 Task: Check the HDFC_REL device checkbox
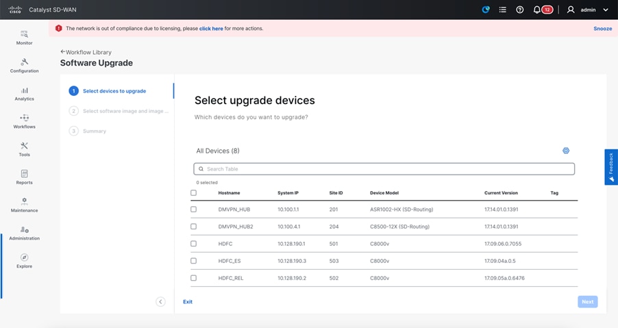coord(193,277)
